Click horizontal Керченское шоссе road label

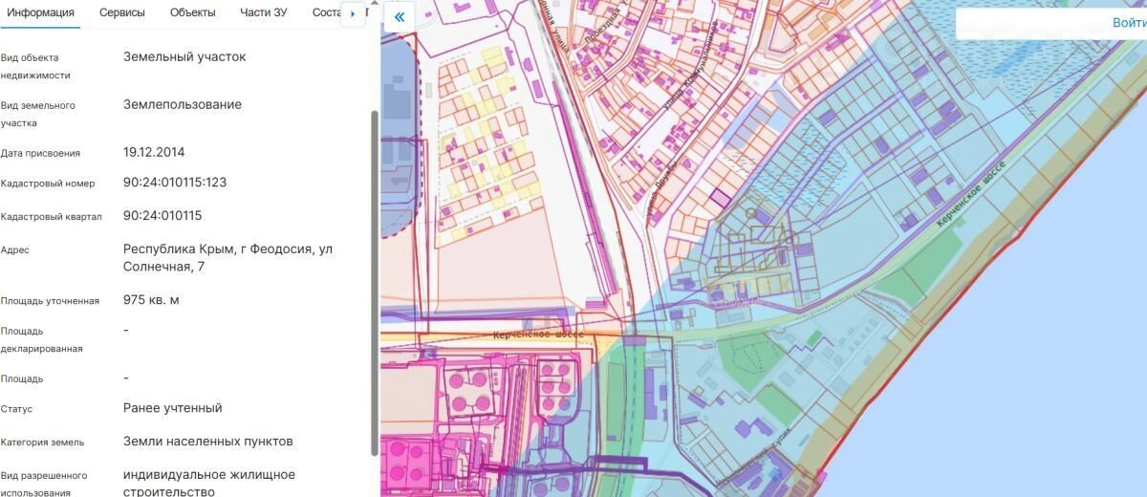click(x=538, y=335)
